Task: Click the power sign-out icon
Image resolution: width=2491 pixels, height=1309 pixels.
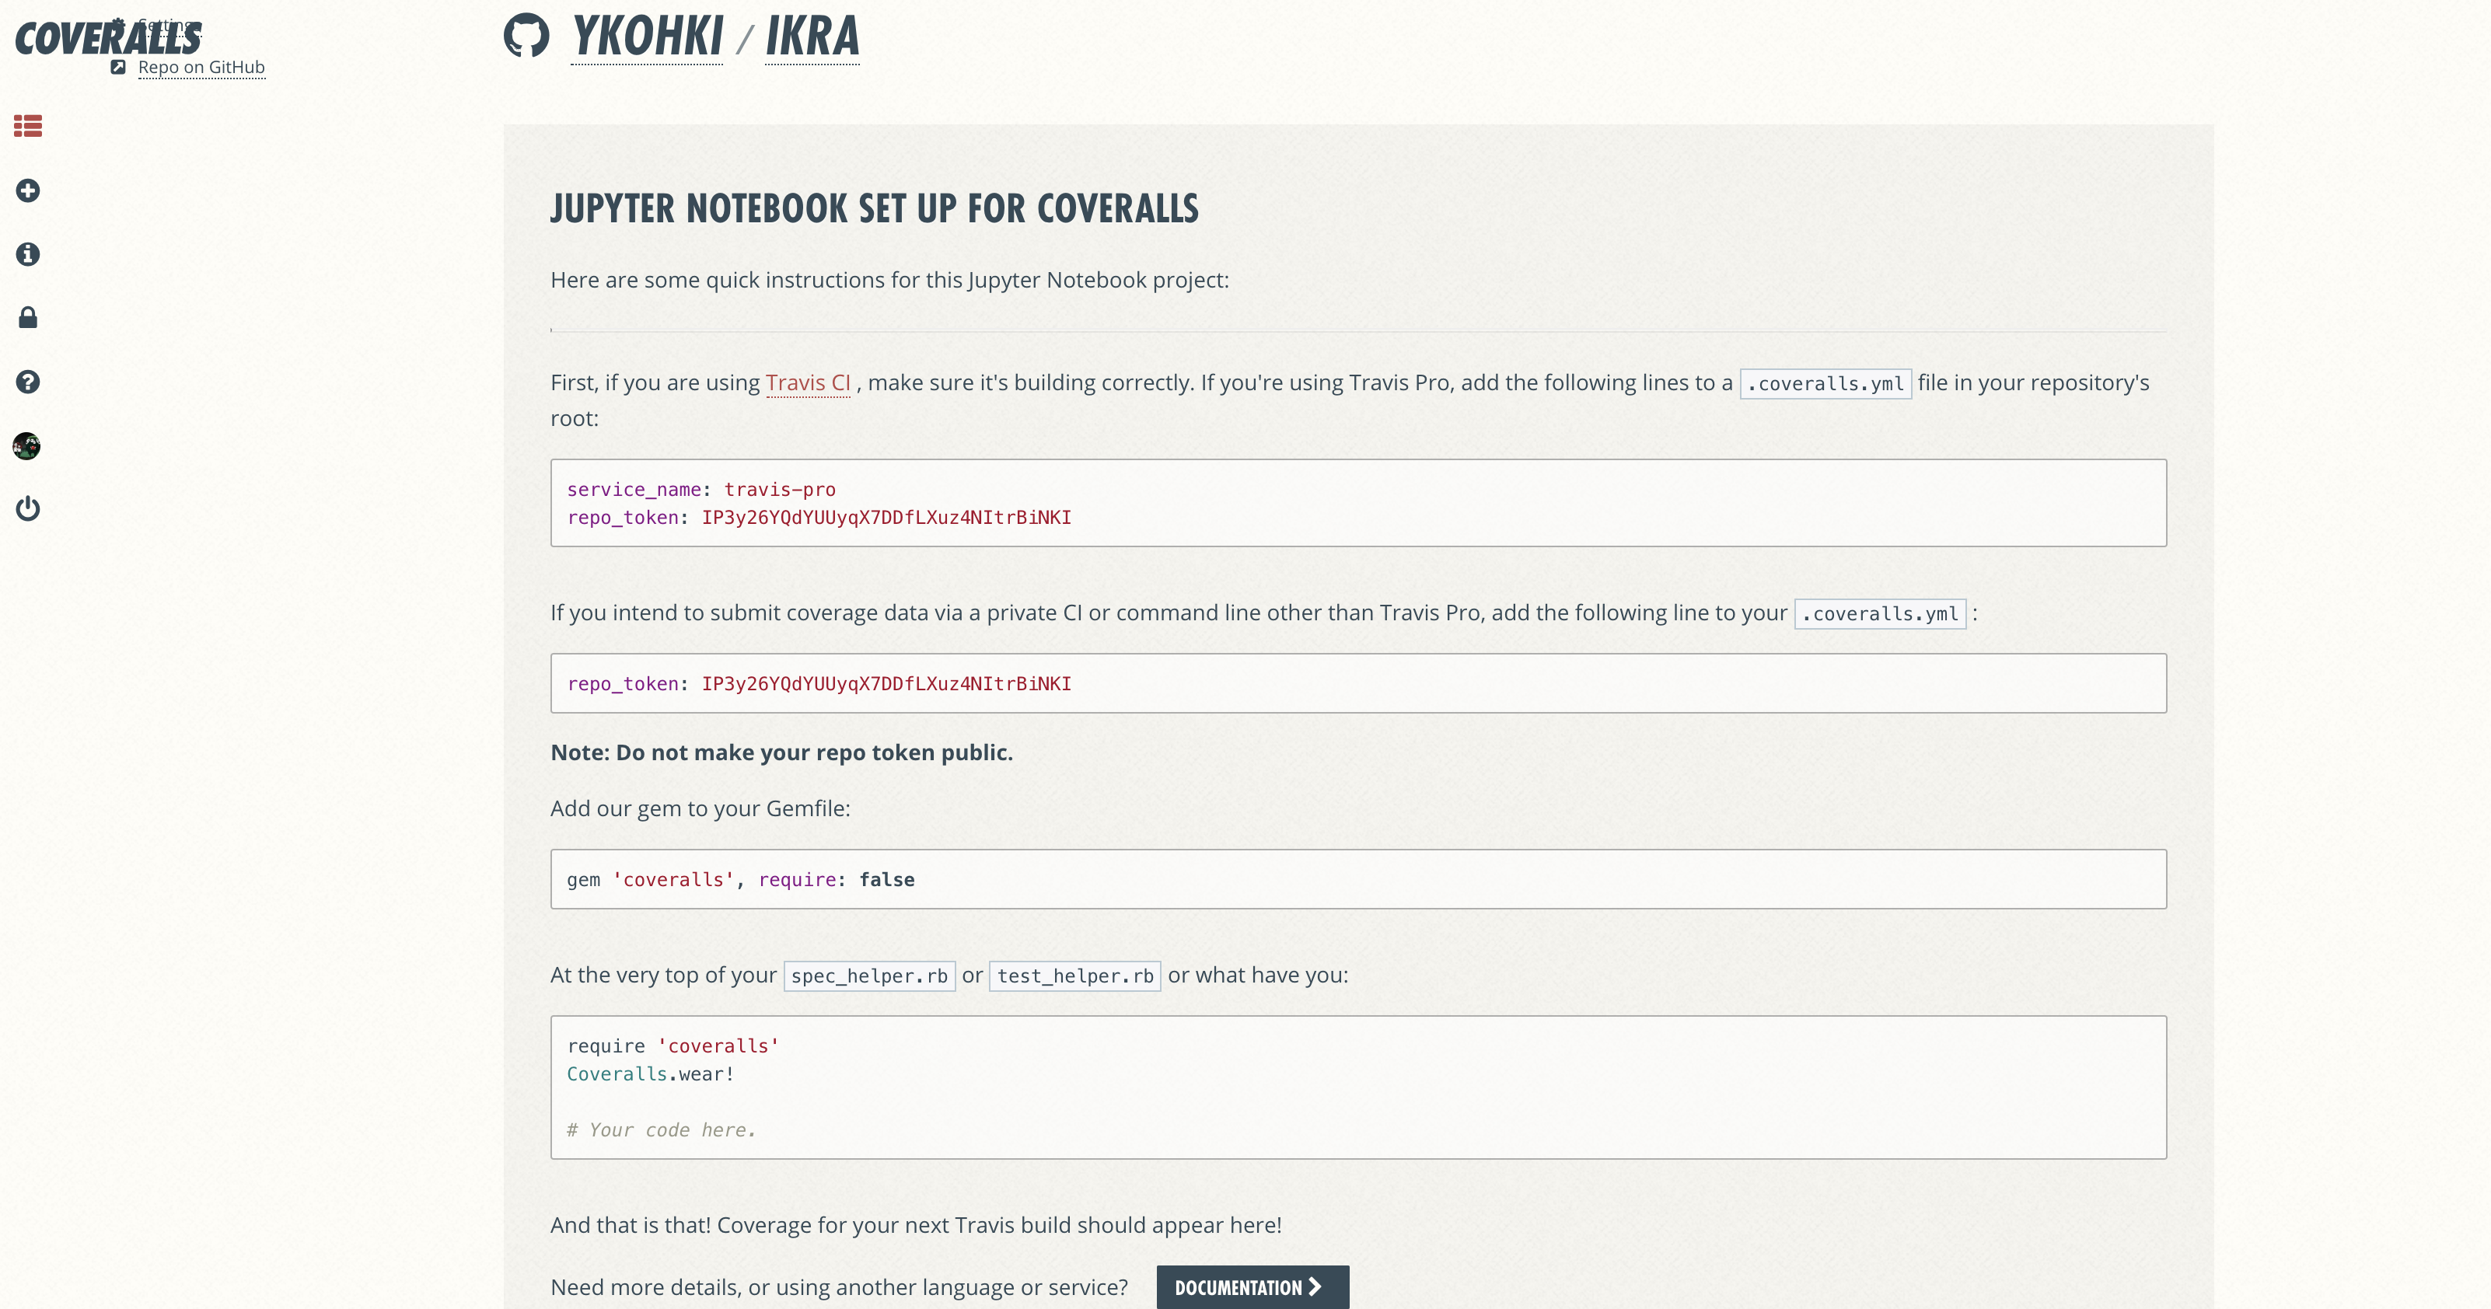Action: (x=28, y=508)
